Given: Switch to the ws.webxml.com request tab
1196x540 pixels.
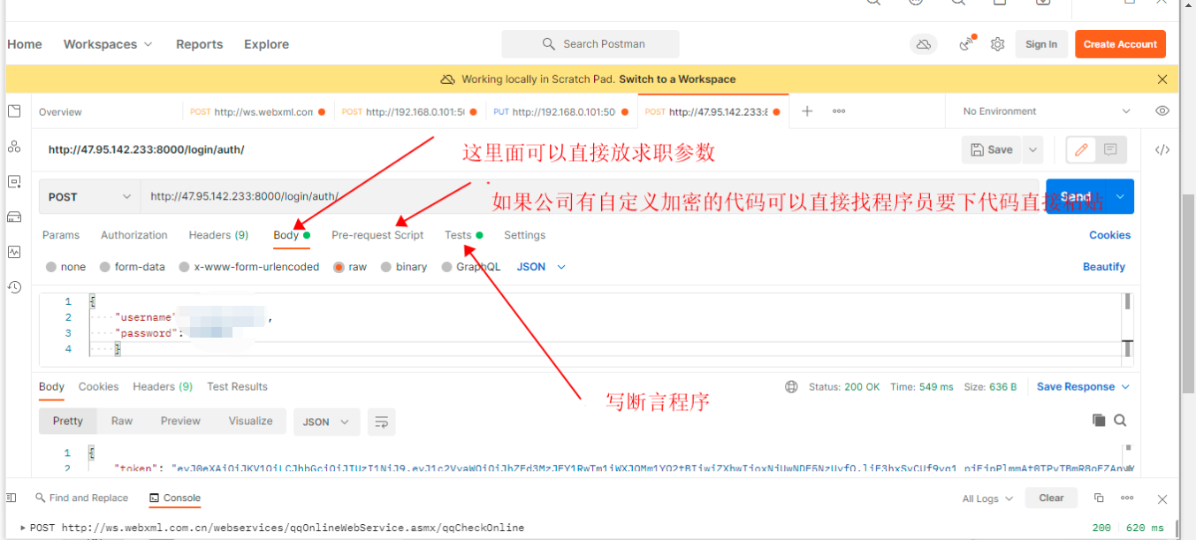Looking at the screenshot, I should click(258, 112).
